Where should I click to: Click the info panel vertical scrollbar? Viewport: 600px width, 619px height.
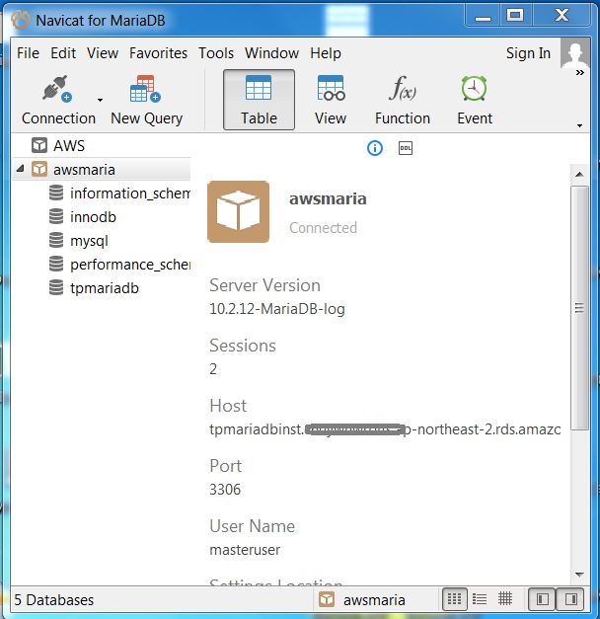(580, 296)
